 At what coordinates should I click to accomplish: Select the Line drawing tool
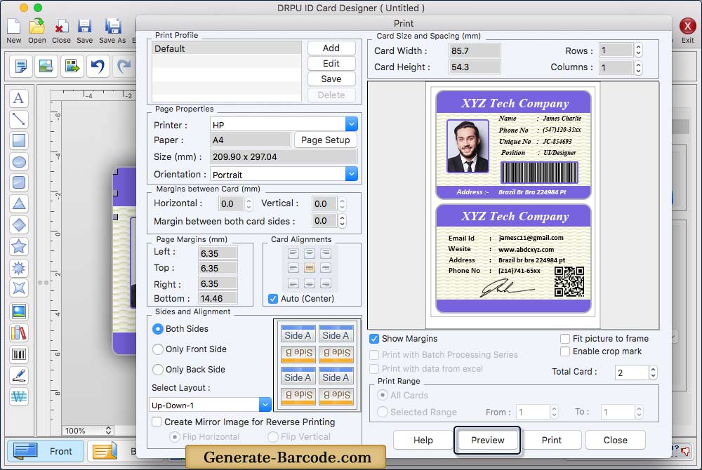click(19, 119)
